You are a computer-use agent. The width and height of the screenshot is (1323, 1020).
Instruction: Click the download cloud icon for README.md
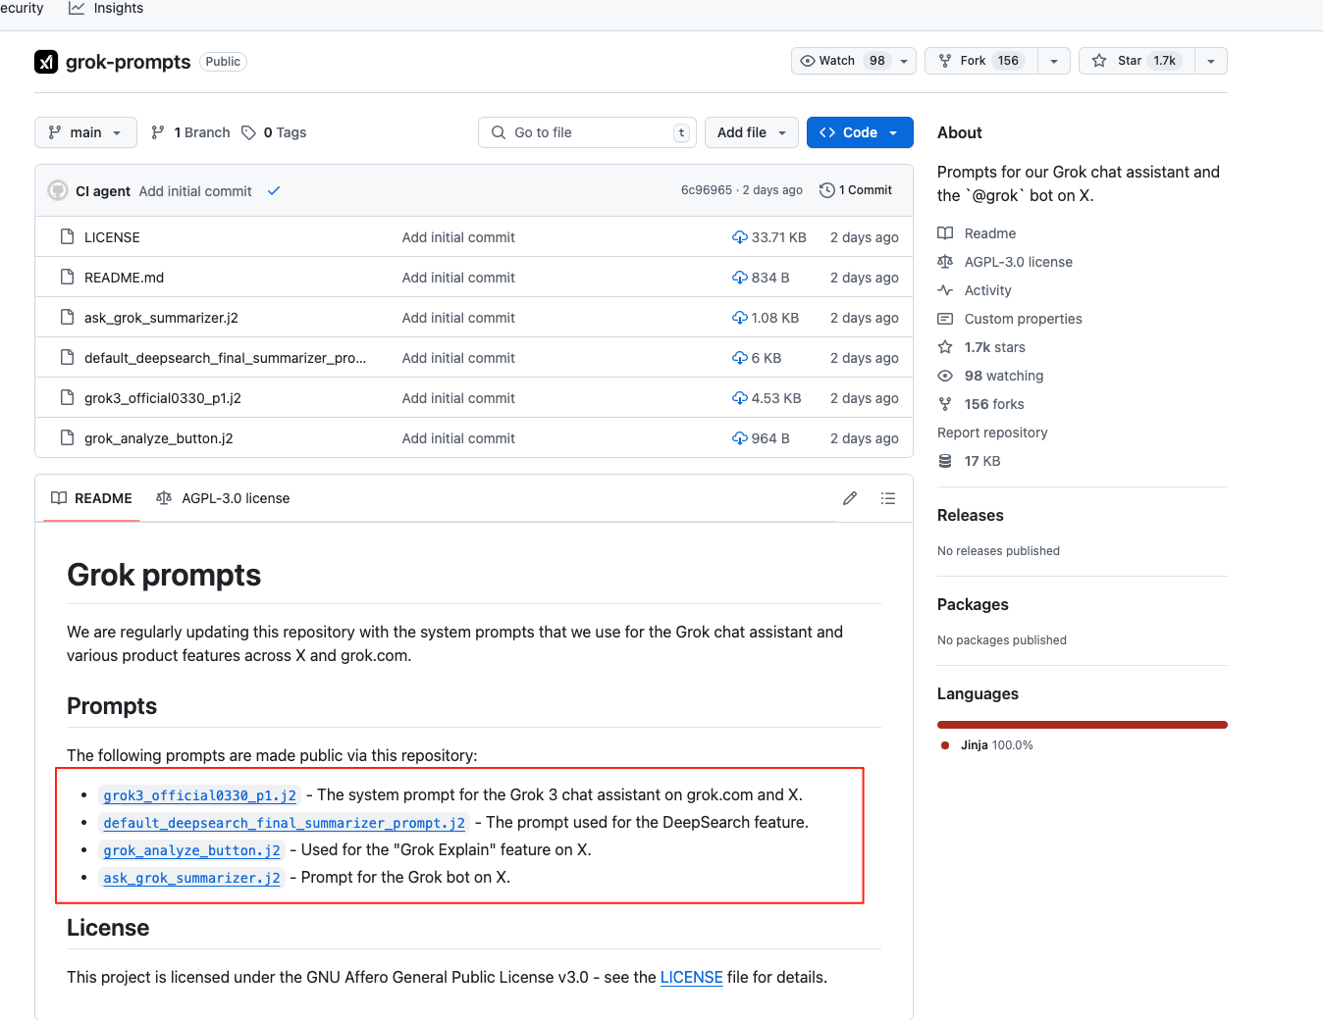coord(740,278)
